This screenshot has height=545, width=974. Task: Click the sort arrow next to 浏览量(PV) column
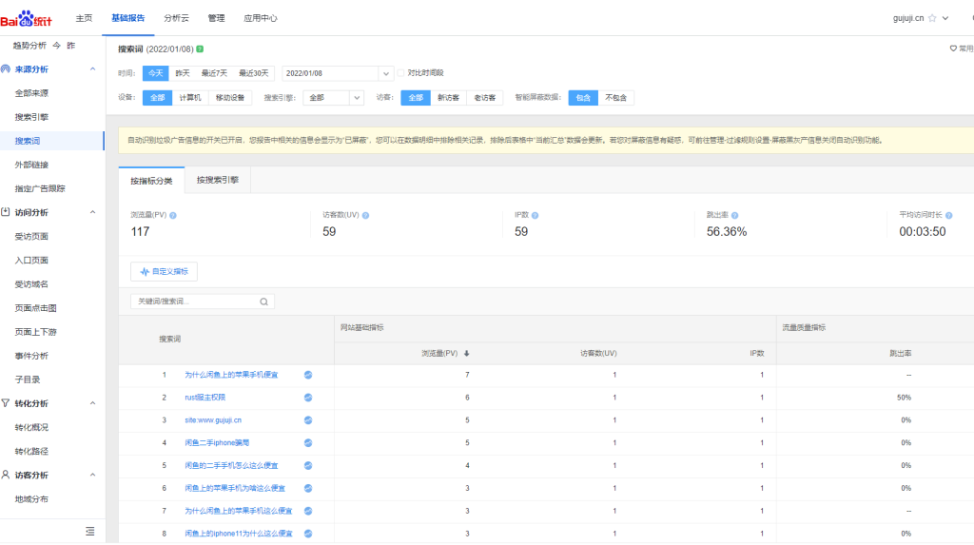point(466,353)
